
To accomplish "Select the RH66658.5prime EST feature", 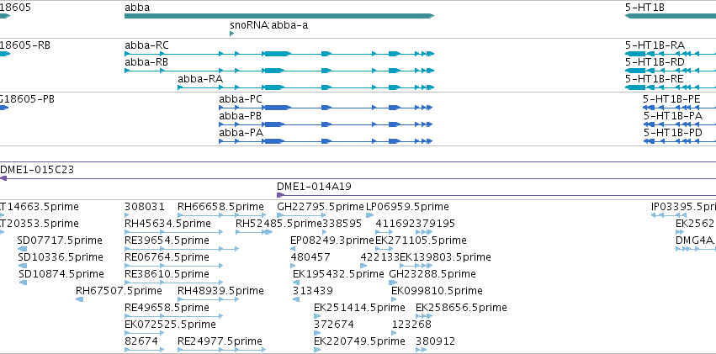I will point(221,215).
